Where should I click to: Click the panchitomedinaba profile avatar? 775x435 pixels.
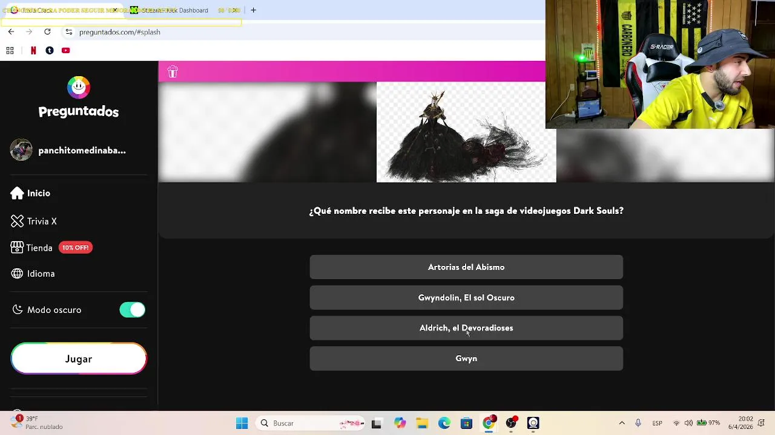click(x=21, y=150)
